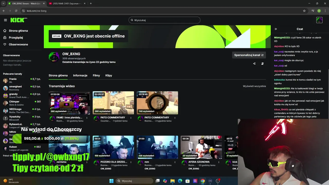Open options for PATO COMMENTARY 1 tydzień video
The image size is (329, 185).
(x=131, y=118)
